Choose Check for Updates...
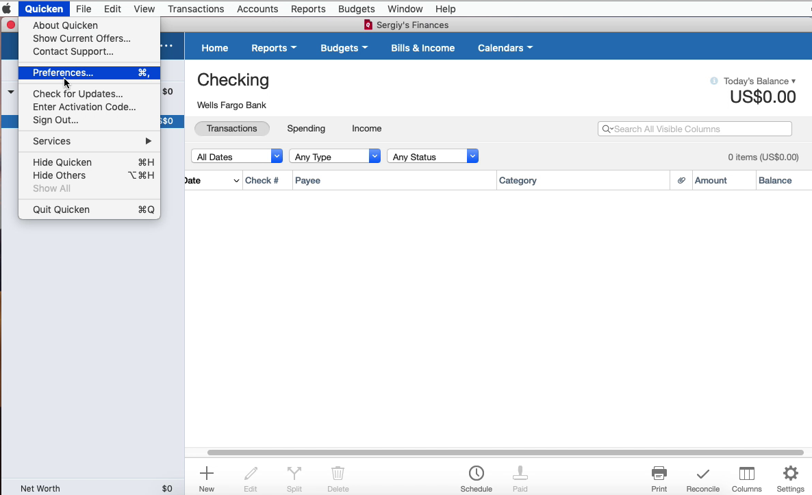 [89, 94]
